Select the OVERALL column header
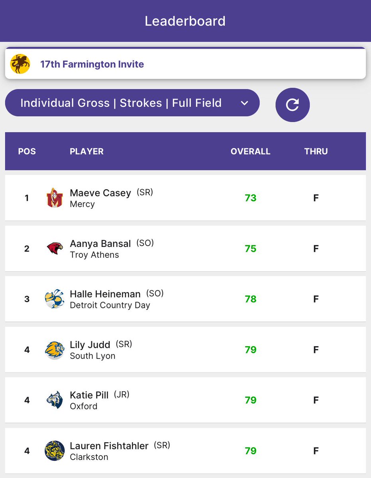 [x=251, y=151]
